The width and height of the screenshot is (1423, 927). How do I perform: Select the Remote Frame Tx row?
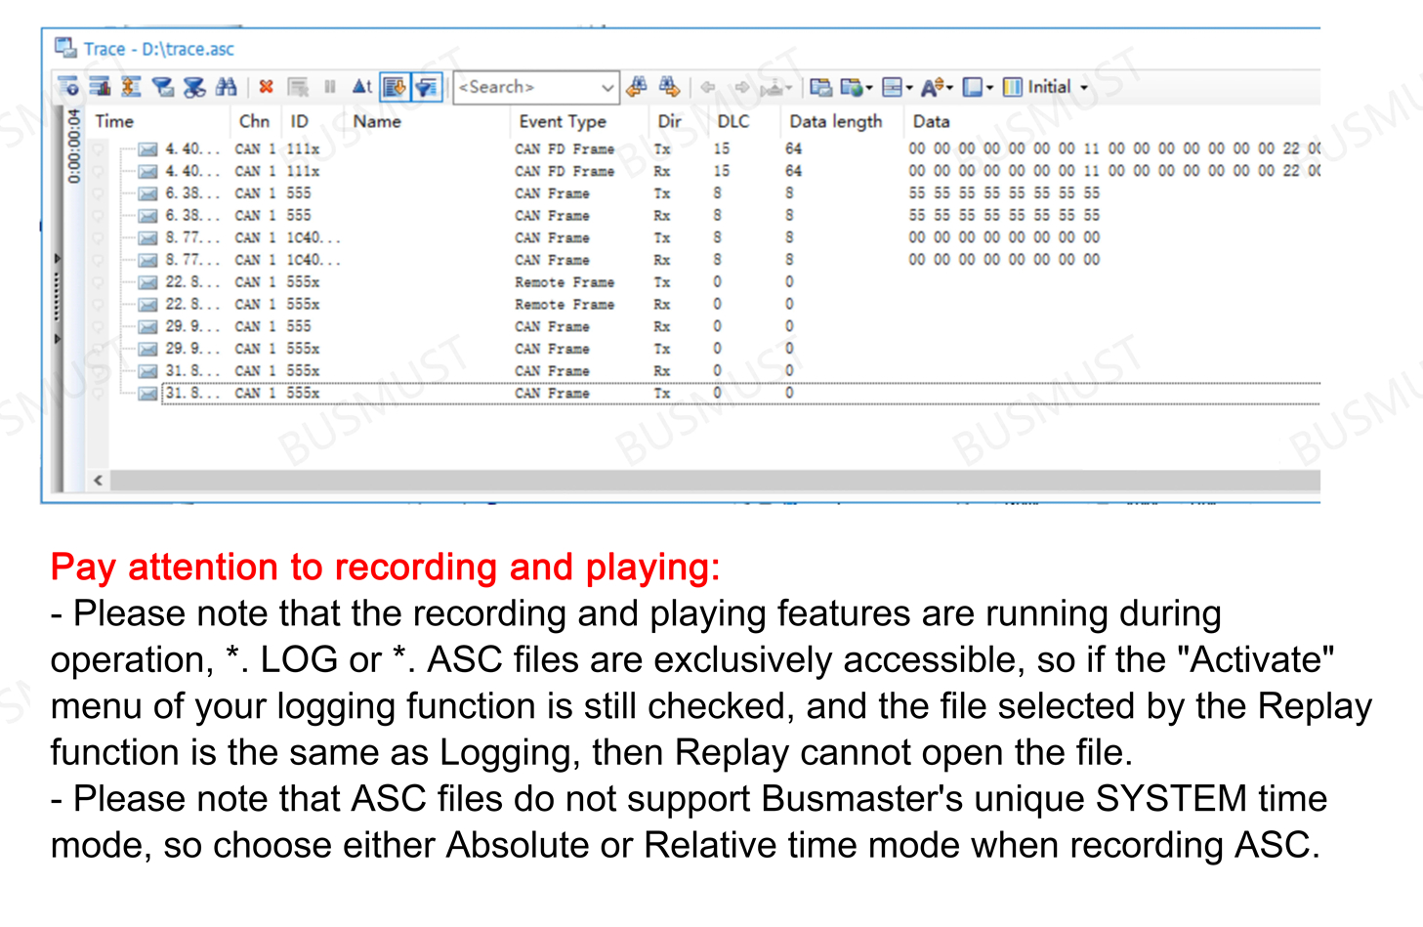pyautogui.click(x=565, y=282)
